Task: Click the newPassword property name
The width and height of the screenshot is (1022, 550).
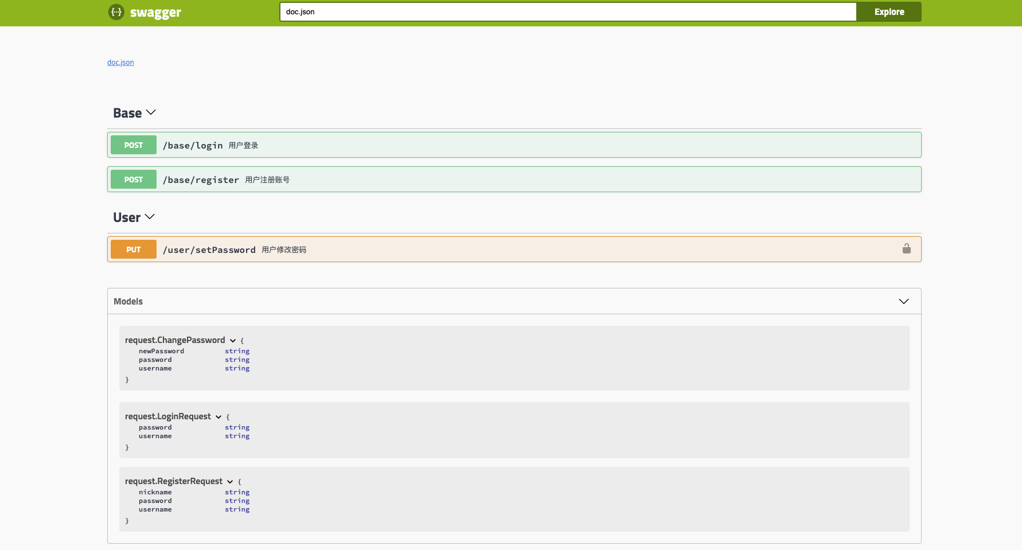Action: click(161, 351)
